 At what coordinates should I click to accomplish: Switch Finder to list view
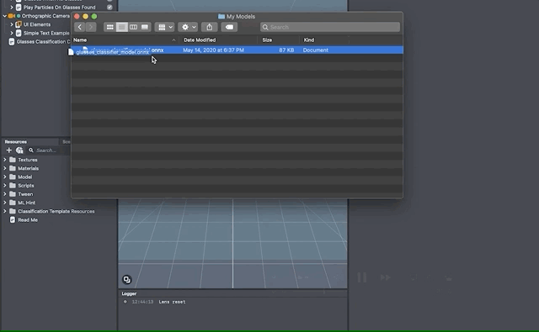click(x=121, y=27)
